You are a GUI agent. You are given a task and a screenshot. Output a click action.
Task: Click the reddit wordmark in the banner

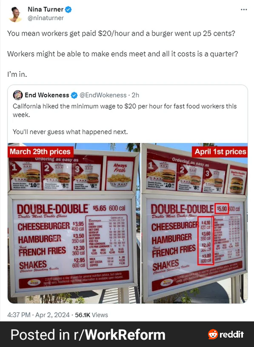coord(231,334)
